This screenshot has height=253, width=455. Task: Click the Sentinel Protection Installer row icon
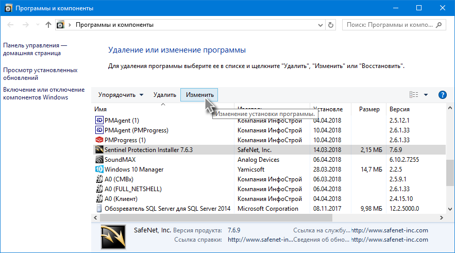(99, 150)
